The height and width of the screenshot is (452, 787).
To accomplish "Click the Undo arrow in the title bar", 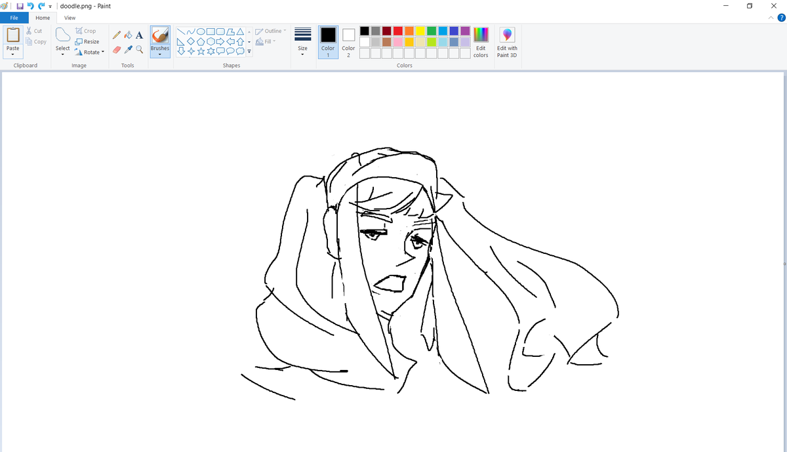I will (30, 6).
